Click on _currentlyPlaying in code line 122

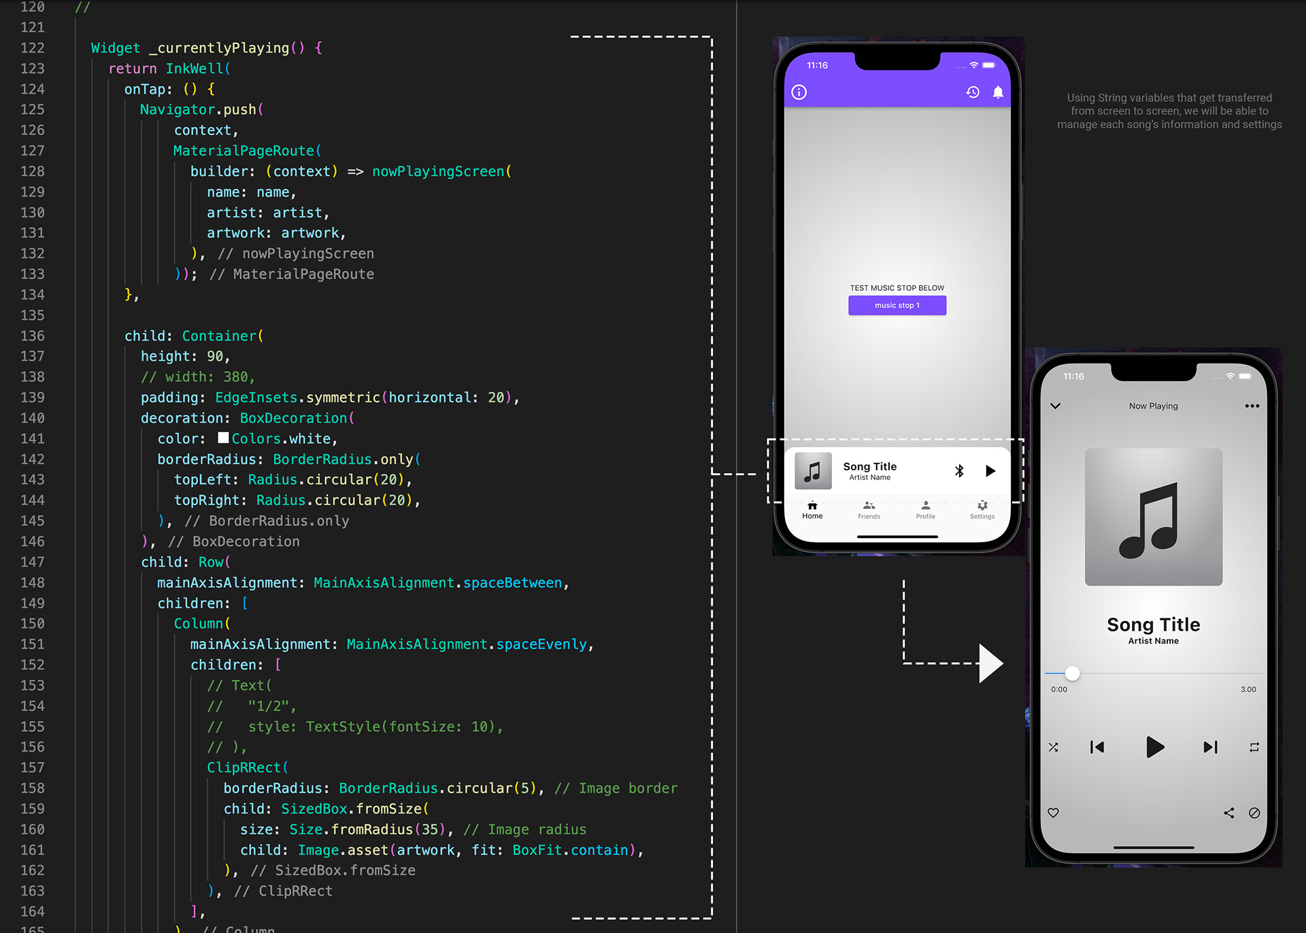(219, 48)
